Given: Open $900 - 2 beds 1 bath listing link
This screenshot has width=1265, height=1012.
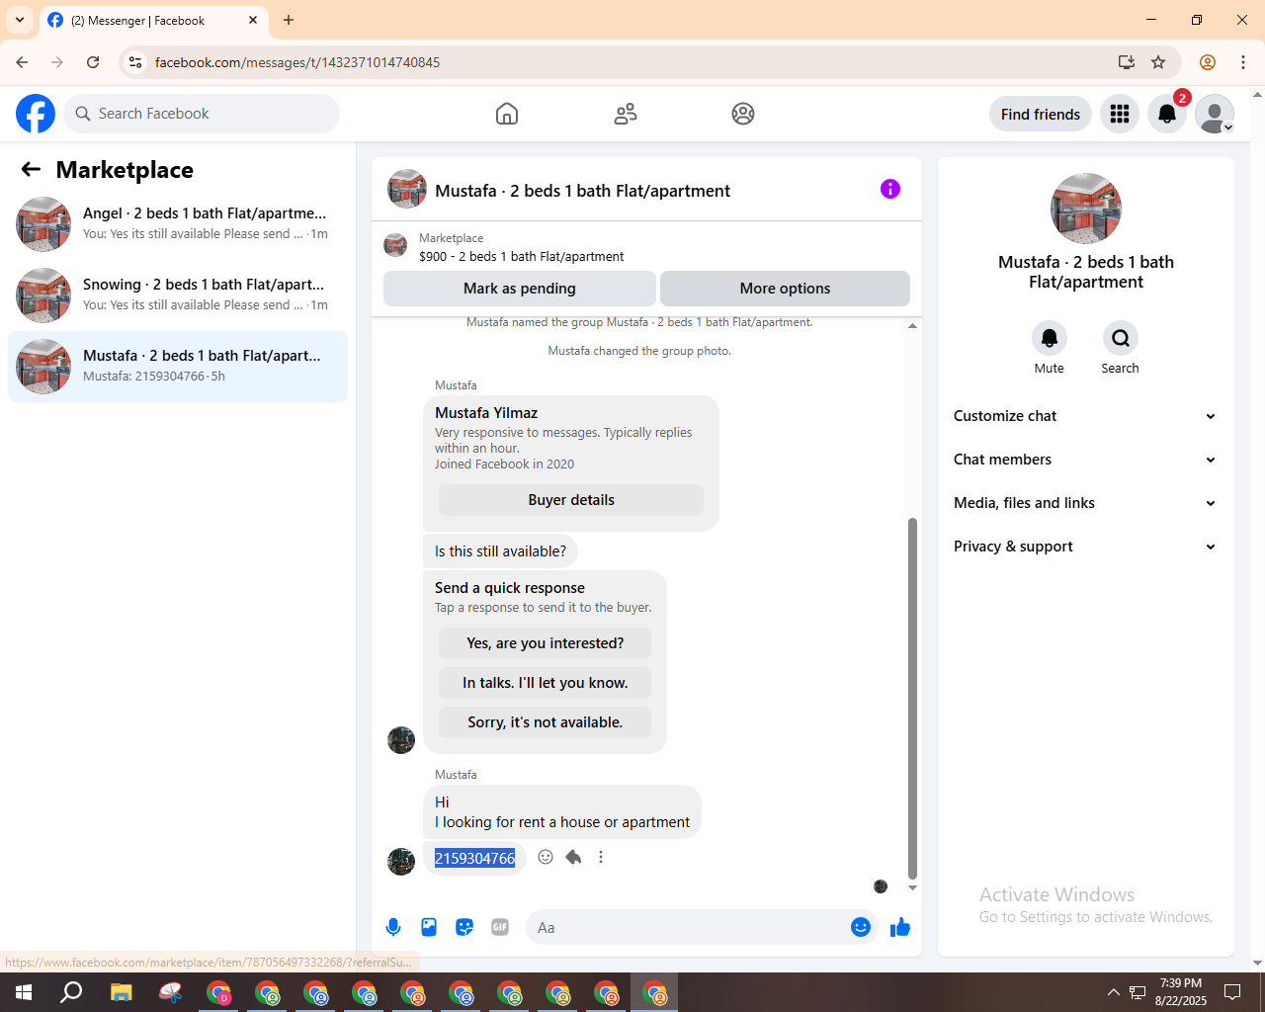Looking at the screenshot, I should (521, 256).
